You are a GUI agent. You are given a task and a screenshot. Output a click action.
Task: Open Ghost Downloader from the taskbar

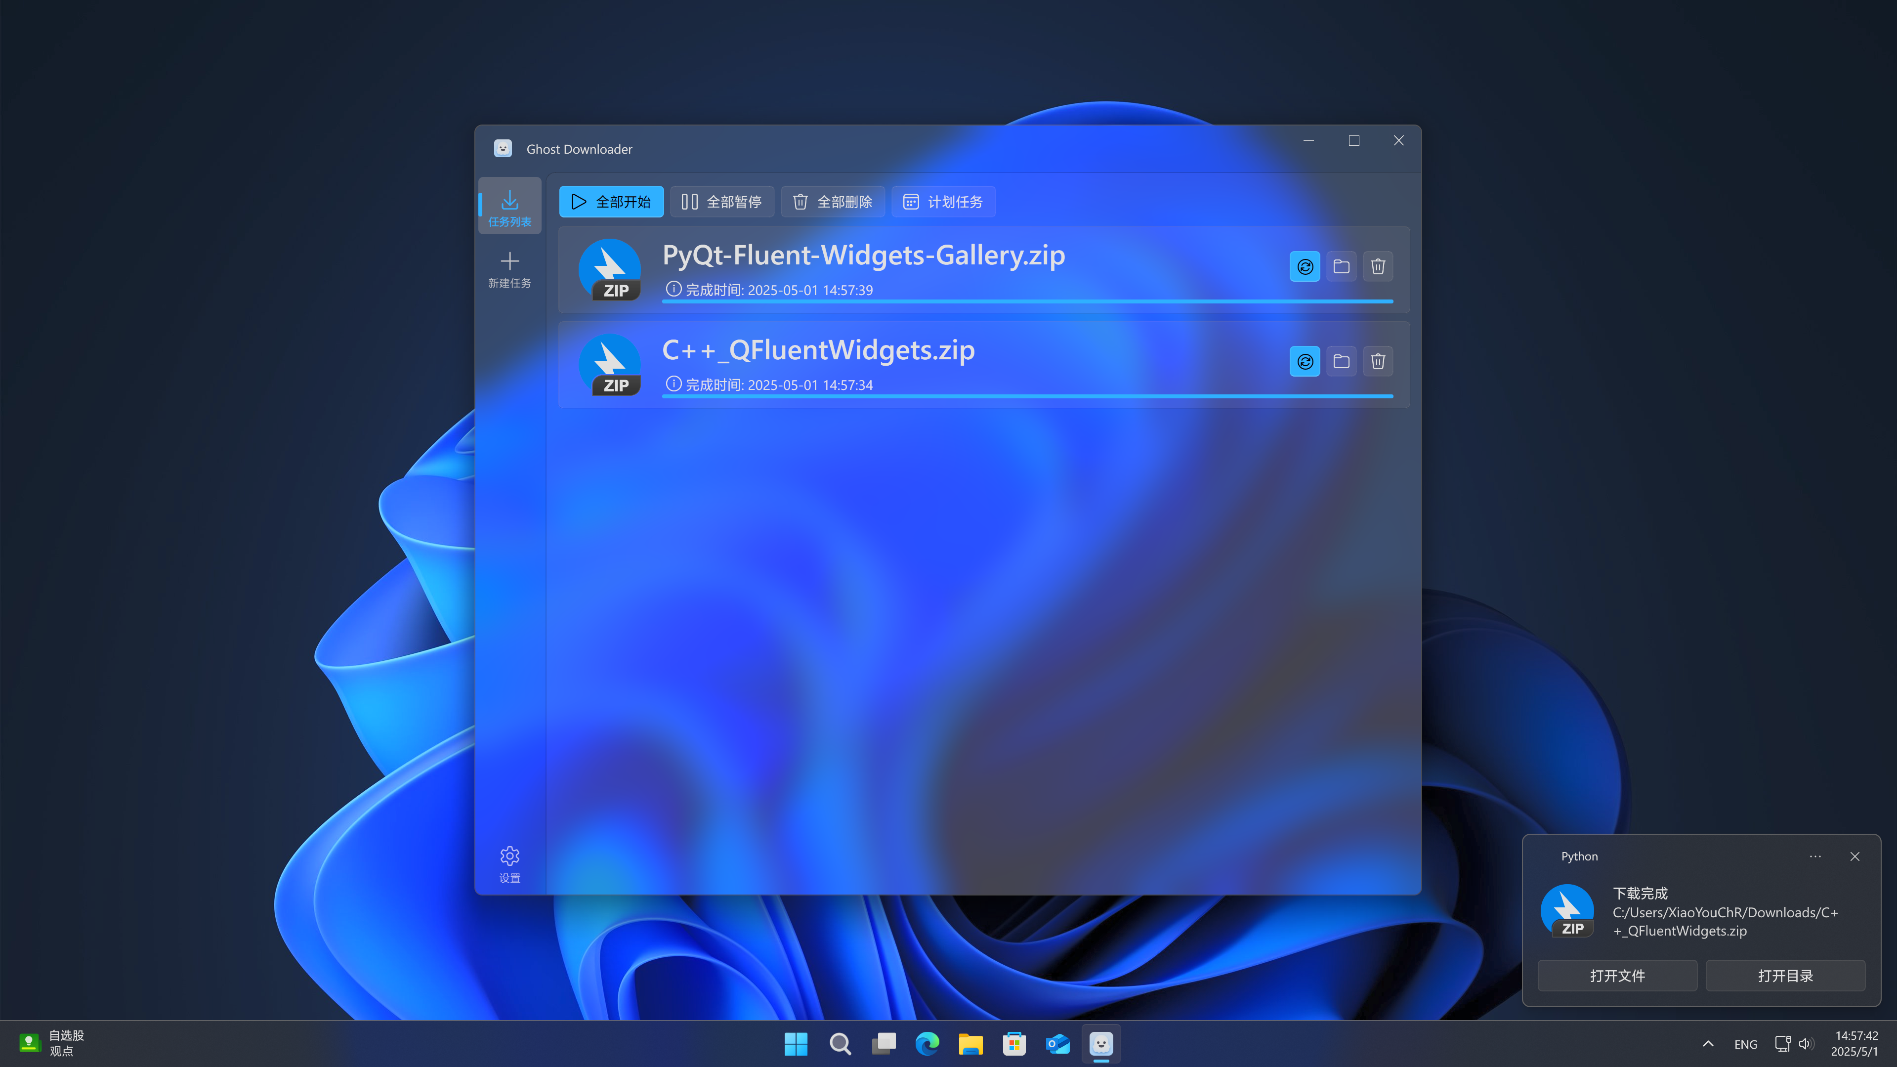1101,1043
